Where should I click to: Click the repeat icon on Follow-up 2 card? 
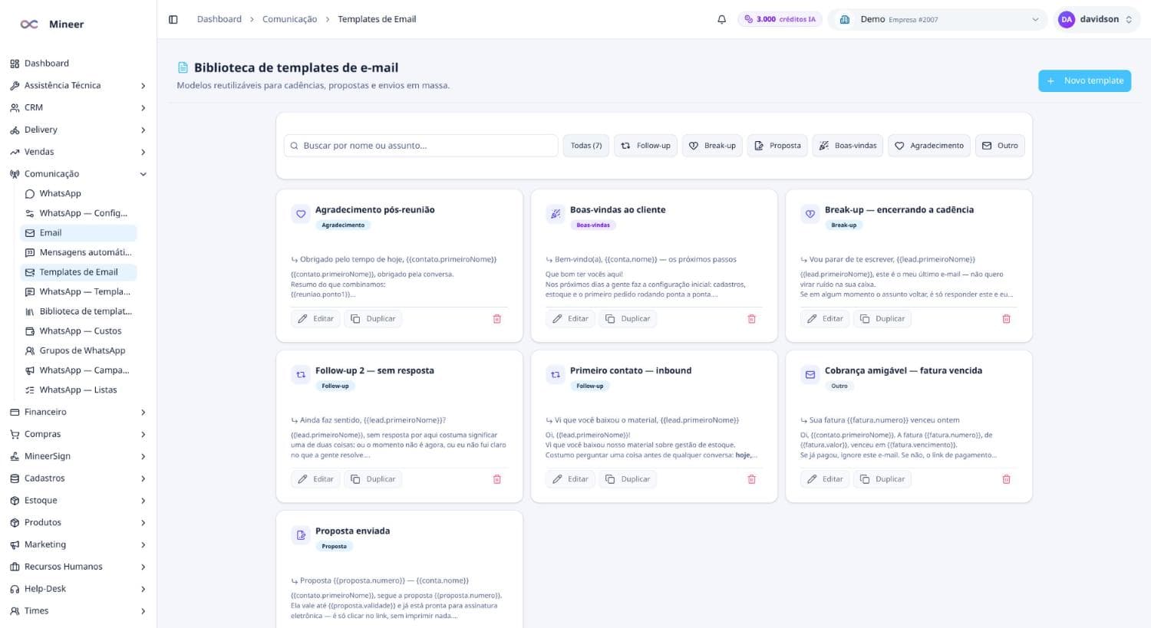click(301, 375)
